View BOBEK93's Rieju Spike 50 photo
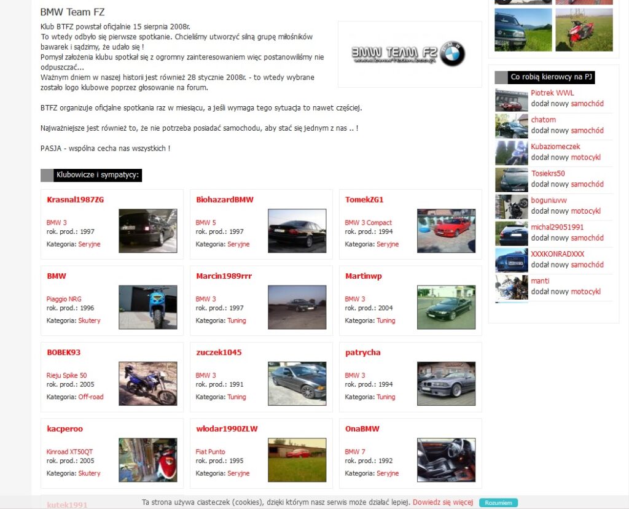 click(x=147, y=384)
